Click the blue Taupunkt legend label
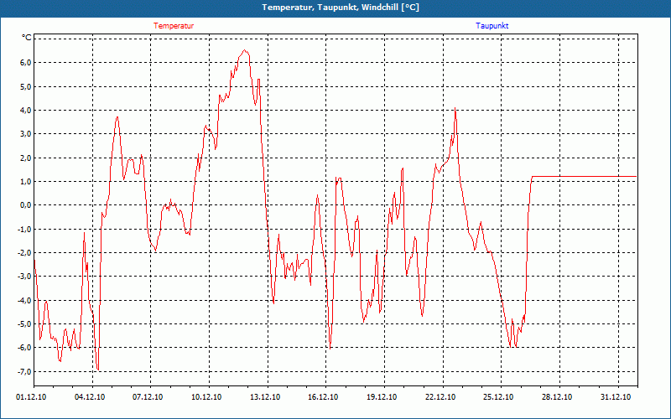 492,26
